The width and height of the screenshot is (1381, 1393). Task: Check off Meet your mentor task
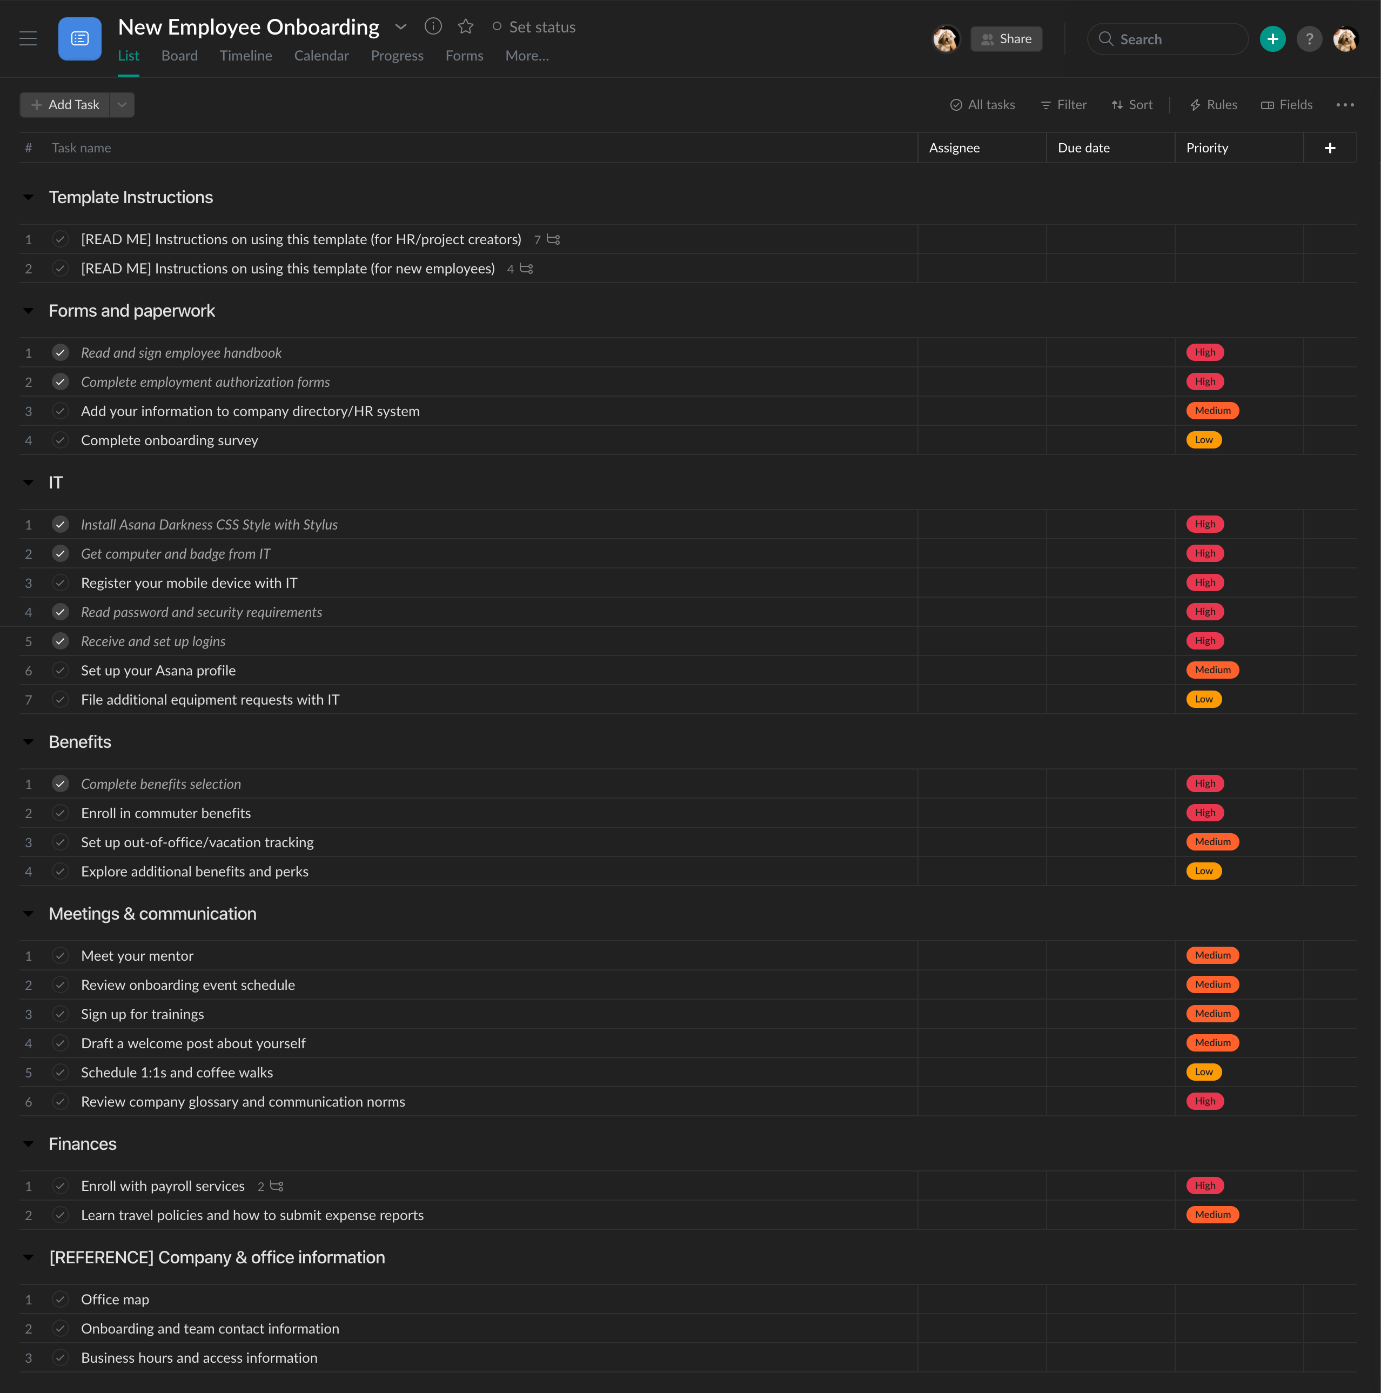click(x=61, y=956)
